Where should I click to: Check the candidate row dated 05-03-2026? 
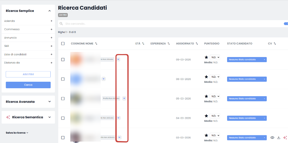click(63, 98)
